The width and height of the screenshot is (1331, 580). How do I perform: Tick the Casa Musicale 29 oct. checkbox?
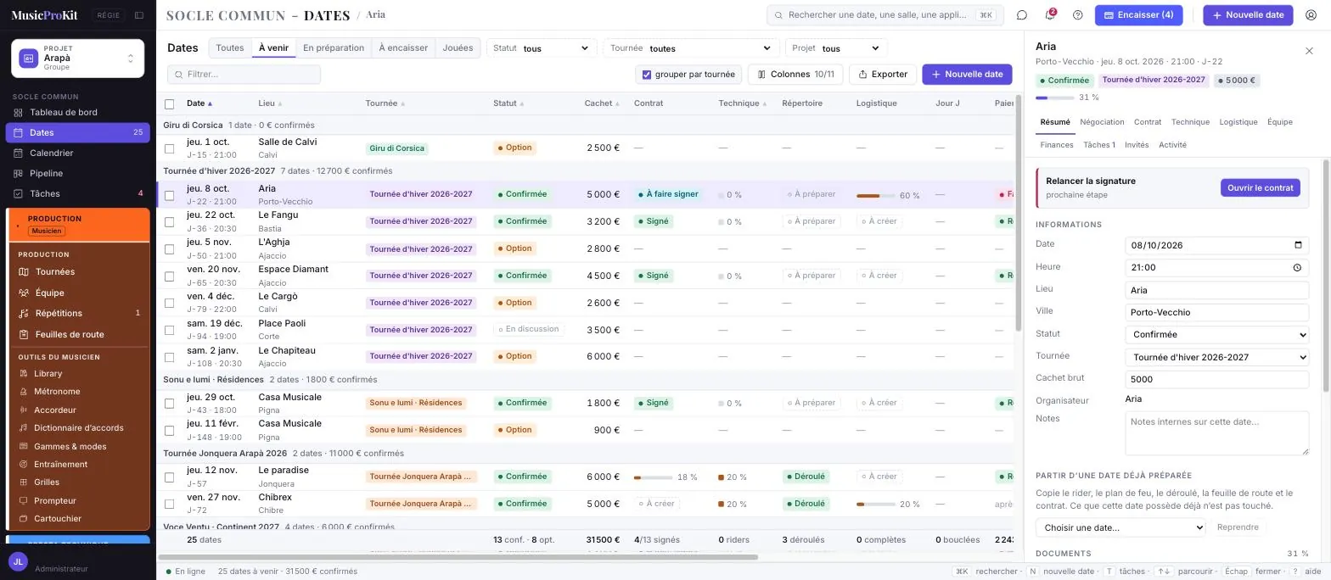(169, 404)
